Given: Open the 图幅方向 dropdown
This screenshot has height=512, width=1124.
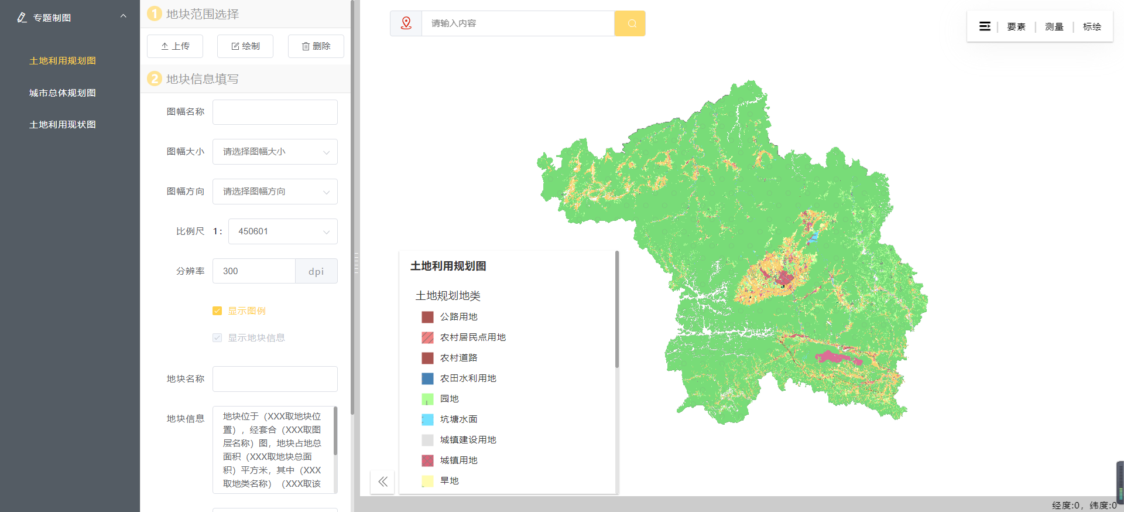Looking at the screenshot, I should (275, 192).
